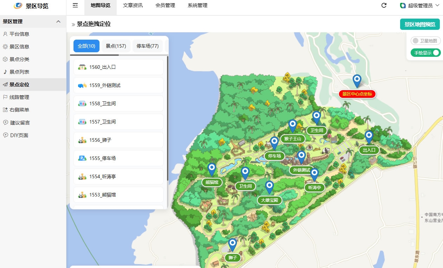This screenshot has height=268, width=443.
Task: Click the refresh icon in top bar
Action: [384, 5]
